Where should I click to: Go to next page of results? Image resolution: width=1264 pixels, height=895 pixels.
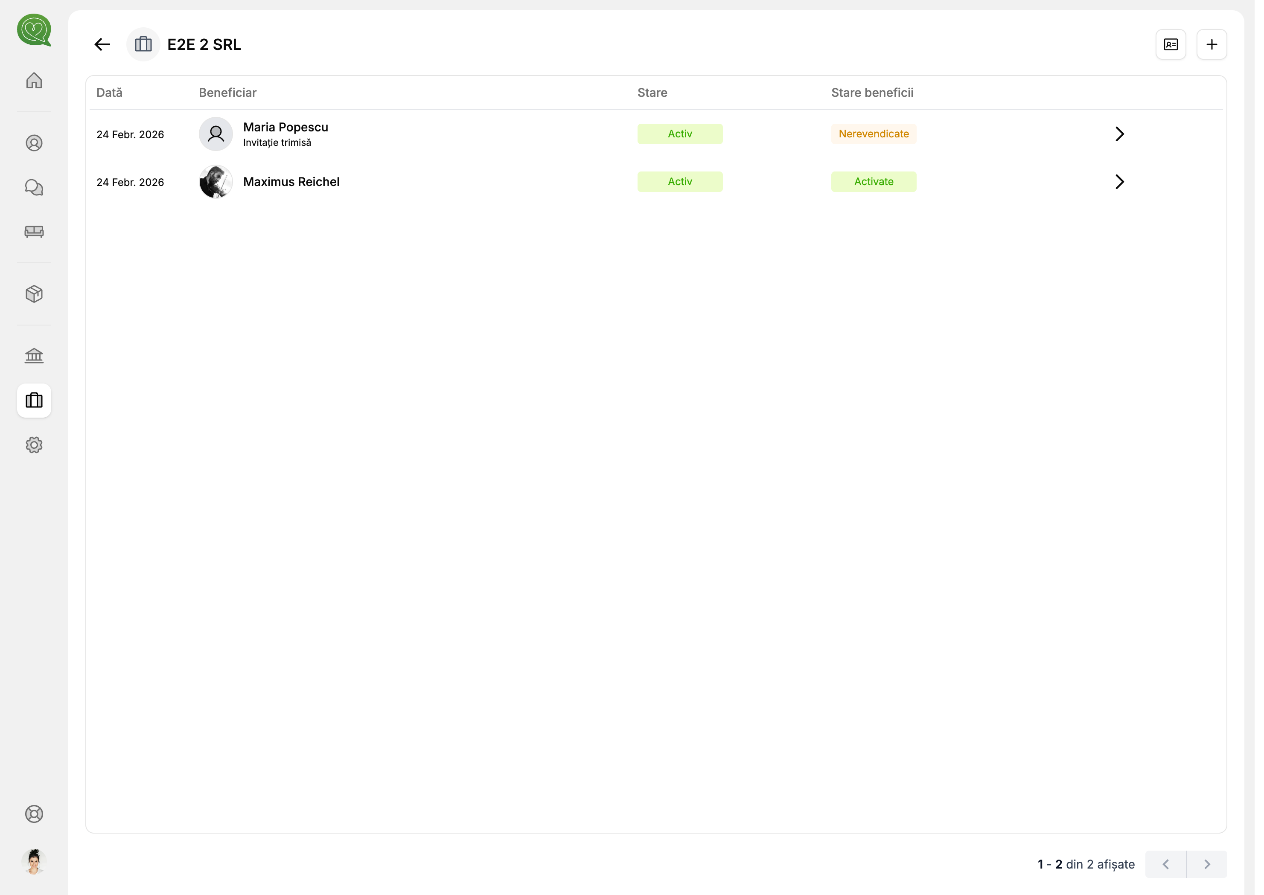point(1207,864)
